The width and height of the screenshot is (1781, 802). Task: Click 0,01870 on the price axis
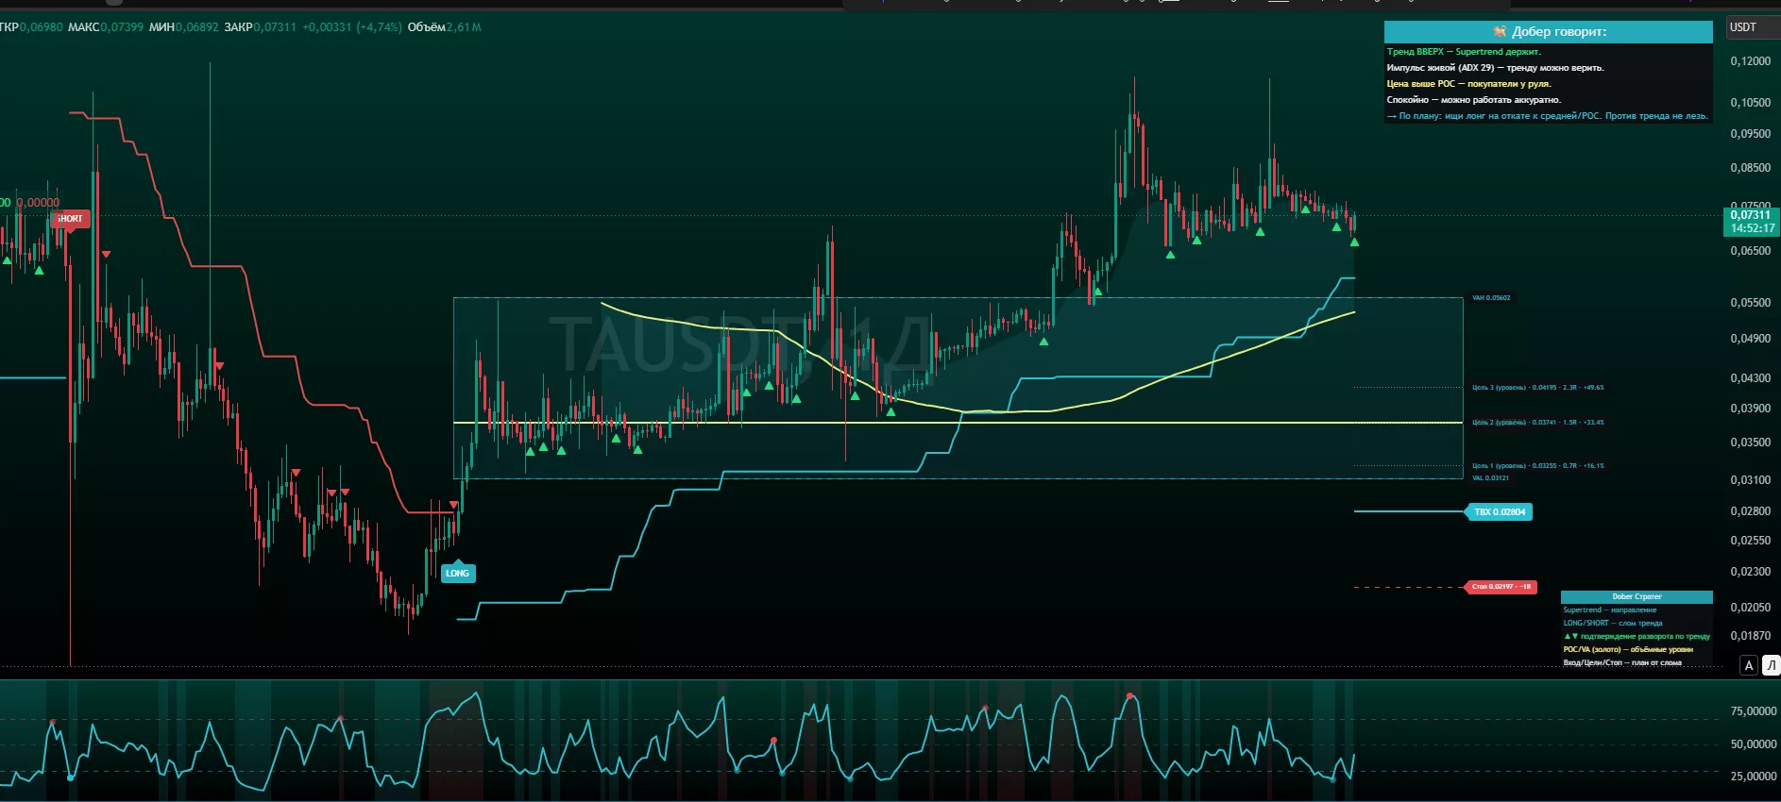[x=1751, y=636]
